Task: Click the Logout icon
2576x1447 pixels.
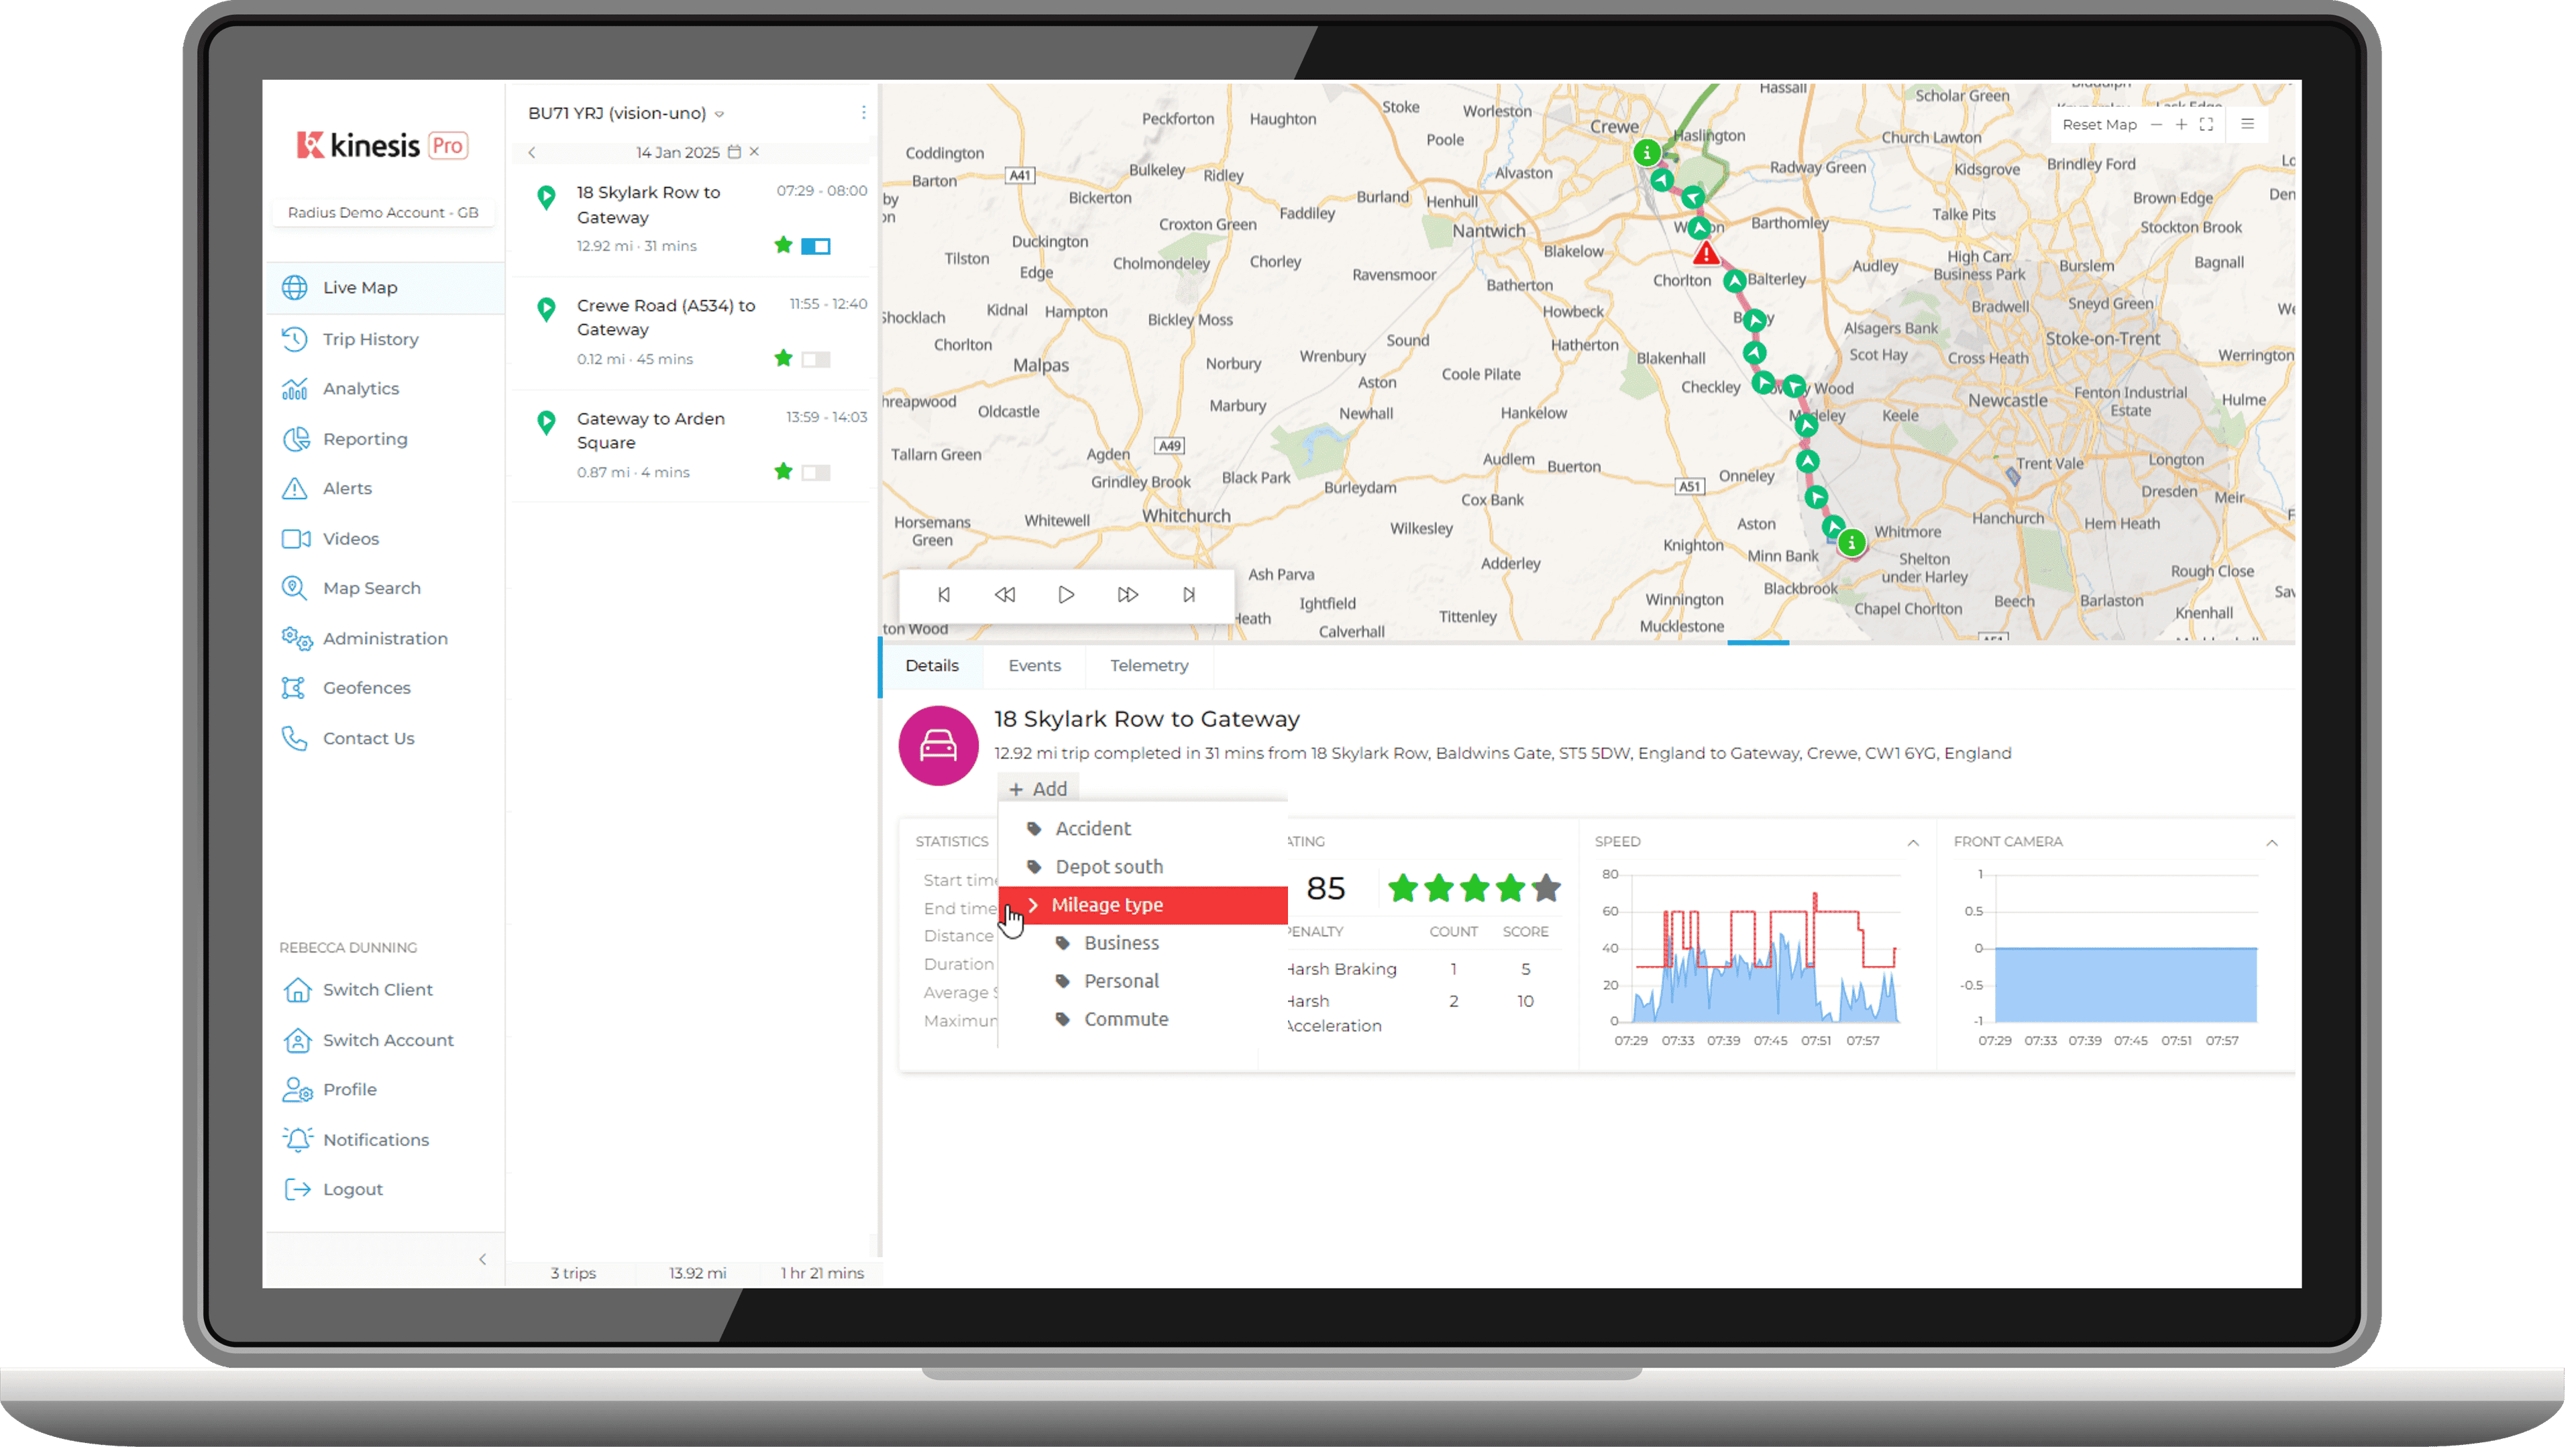Action: 297,1190
